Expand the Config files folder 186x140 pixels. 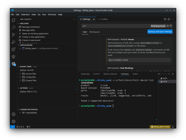coord(20,77)
